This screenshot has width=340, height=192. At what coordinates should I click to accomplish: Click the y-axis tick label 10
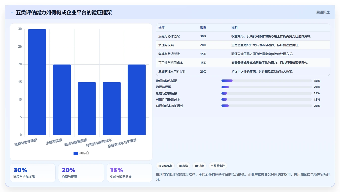pos(20,100)
